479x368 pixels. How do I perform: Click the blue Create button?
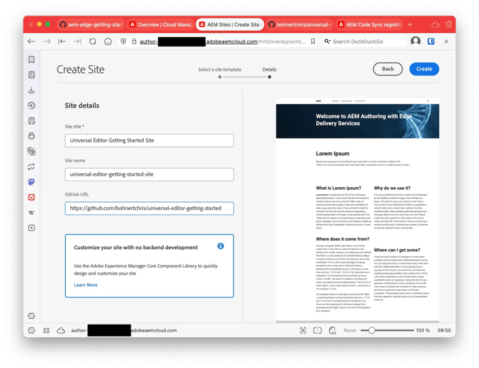424,69
